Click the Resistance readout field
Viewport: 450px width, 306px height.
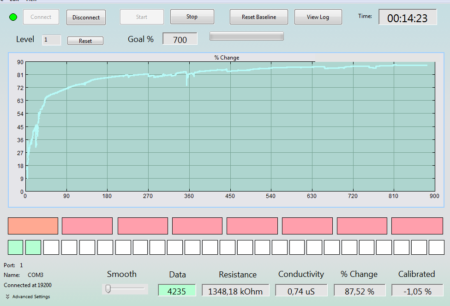(235, 290)
